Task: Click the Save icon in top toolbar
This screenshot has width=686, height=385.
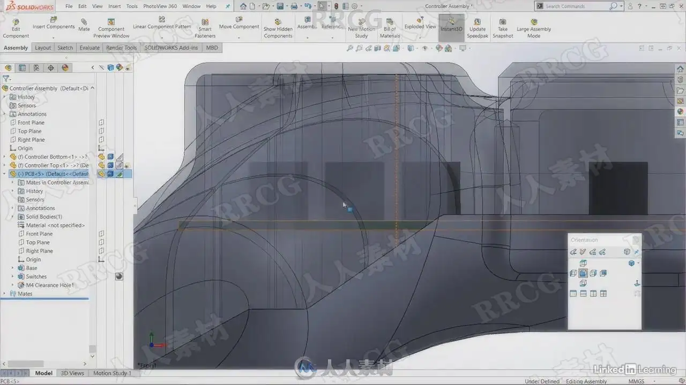Action: (x=280, y=6)
